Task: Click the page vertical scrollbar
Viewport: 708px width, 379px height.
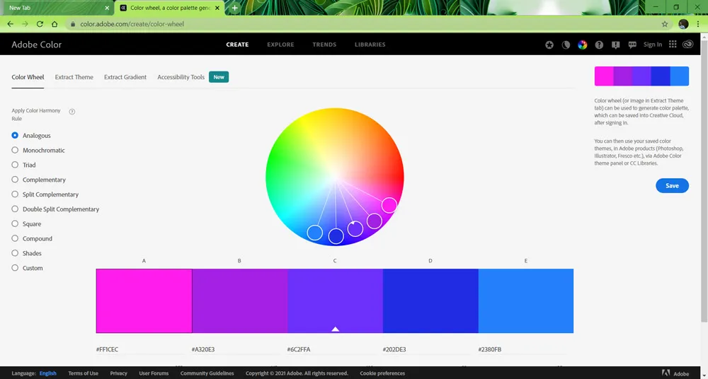Action: tap(704, 180)
